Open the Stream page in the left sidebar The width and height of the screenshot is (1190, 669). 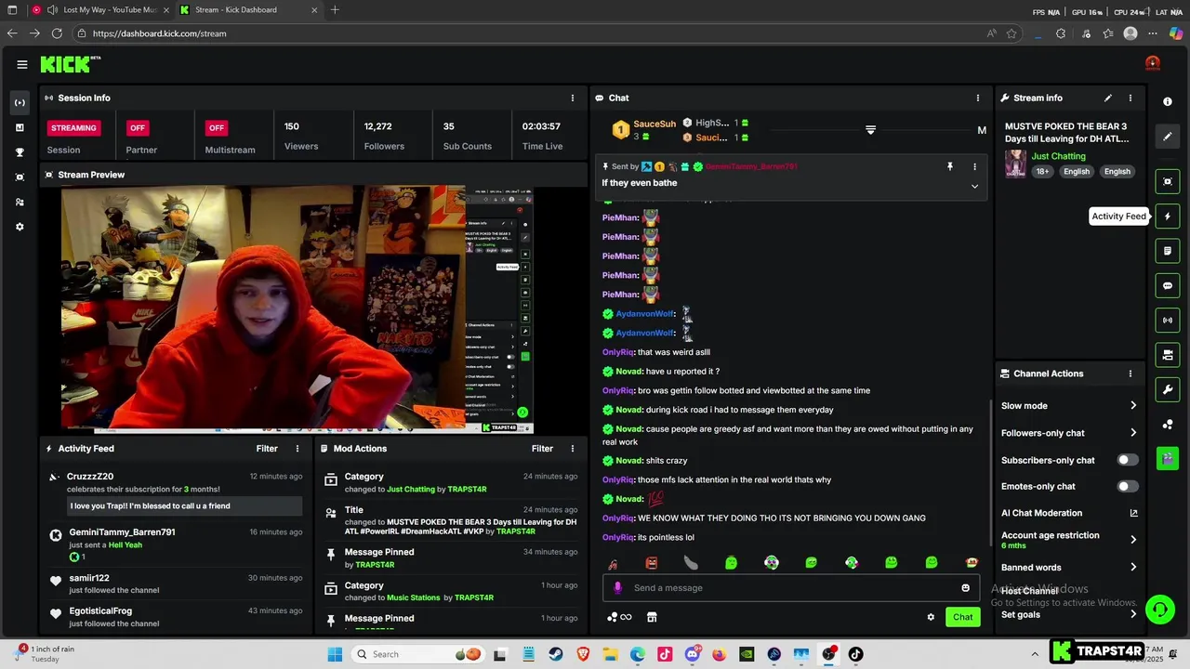20,102
